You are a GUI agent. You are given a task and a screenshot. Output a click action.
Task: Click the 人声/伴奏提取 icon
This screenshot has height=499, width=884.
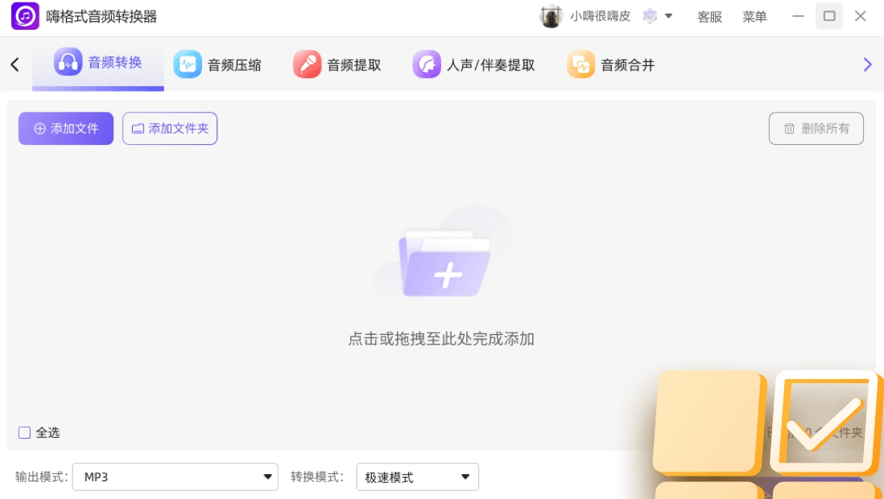427,64
